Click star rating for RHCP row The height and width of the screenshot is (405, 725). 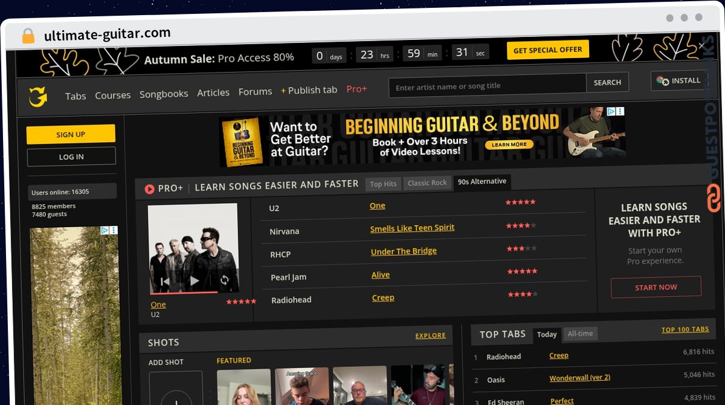click(521, 248)
